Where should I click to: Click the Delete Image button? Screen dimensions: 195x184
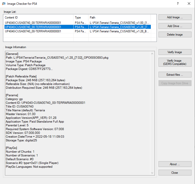175,34
